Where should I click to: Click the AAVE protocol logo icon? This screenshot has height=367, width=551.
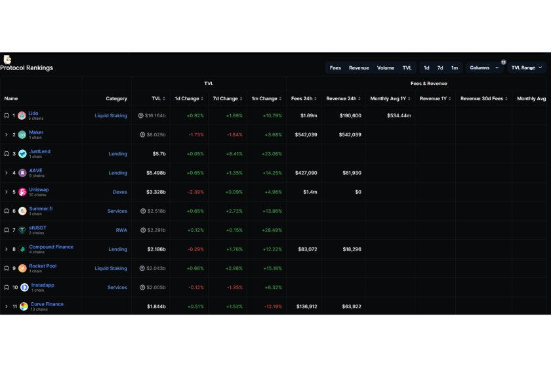point(22,173)
